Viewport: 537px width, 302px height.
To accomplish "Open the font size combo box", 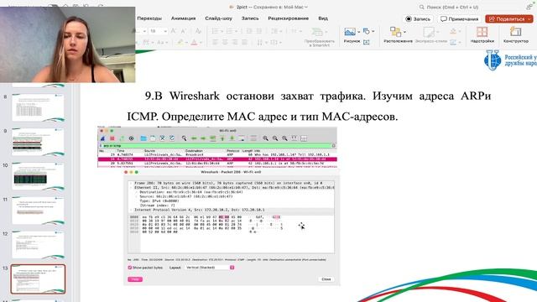I will pos(159,31).
